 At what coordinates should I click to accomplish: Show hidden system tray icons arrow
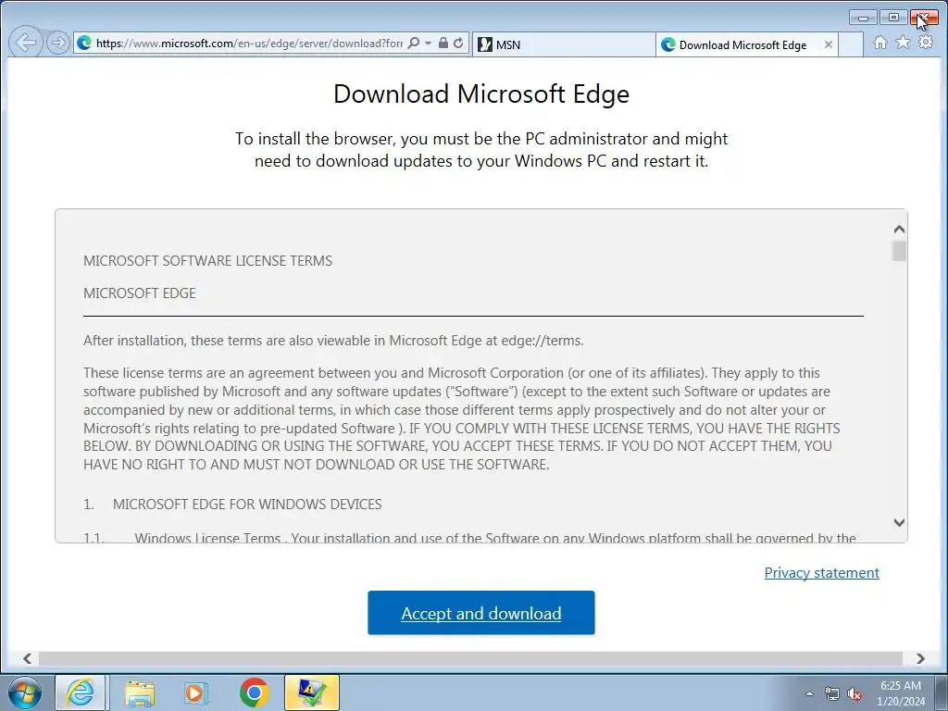coord(809,693)
